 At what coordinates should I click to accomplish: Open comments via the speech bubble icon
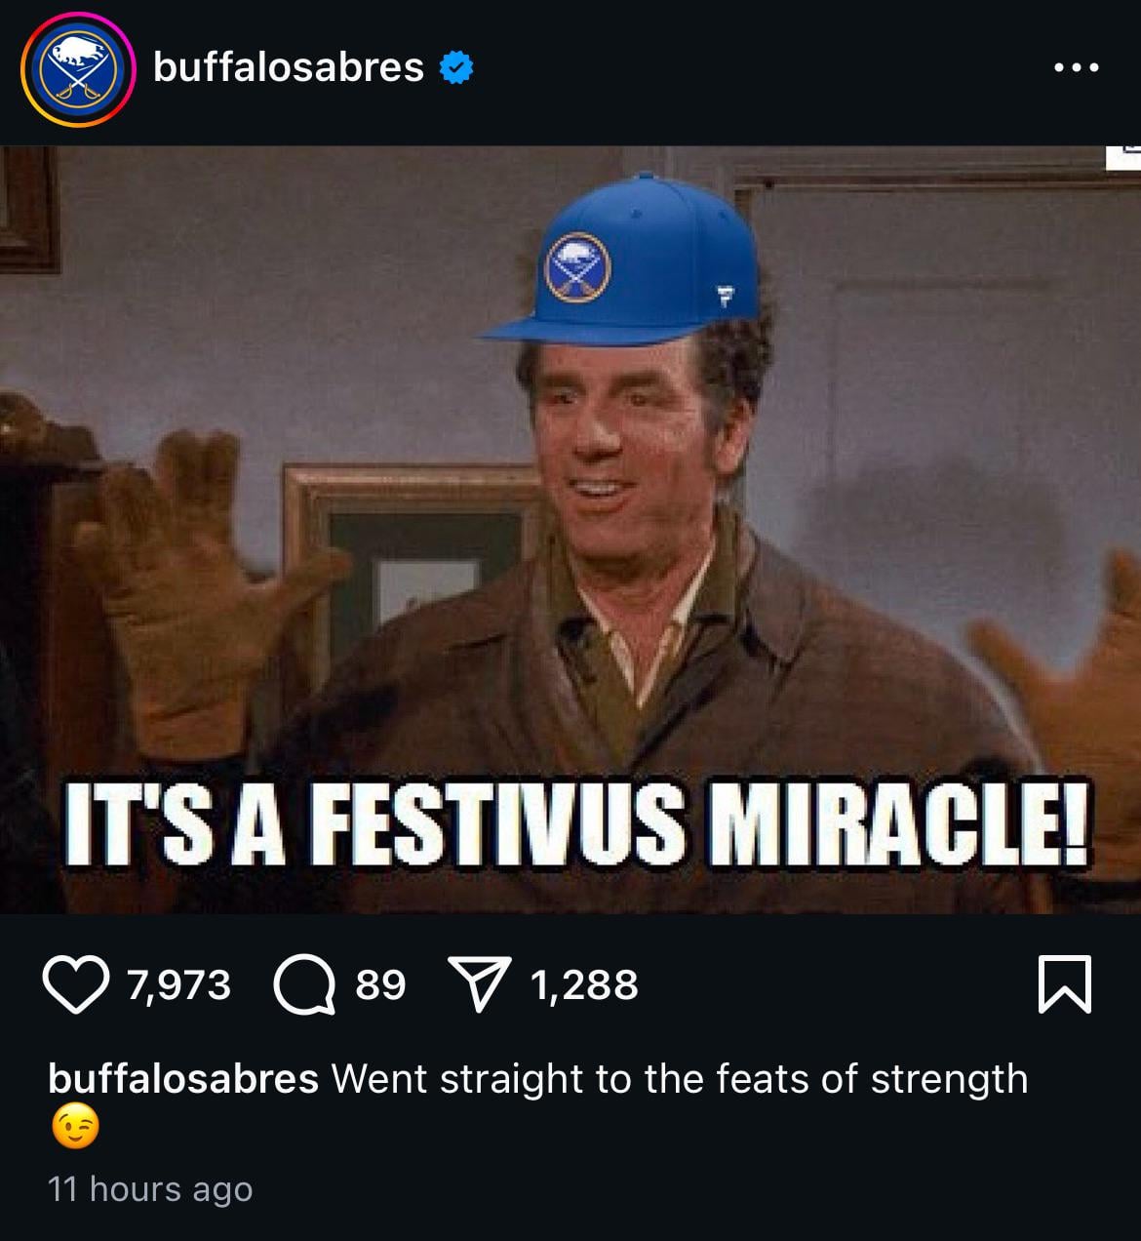[304, 984]
